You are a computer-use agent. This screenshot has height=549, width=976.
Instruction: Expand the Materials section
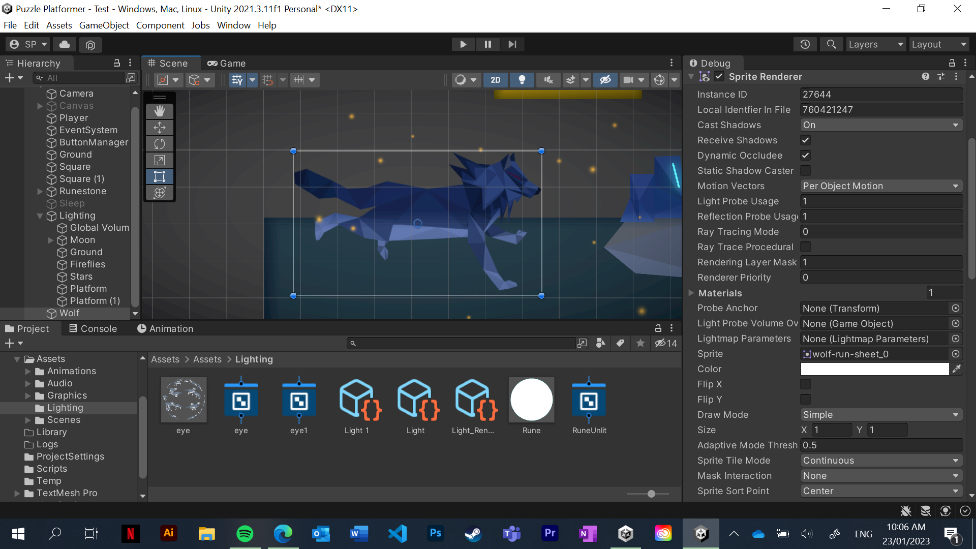pos(691,293)
